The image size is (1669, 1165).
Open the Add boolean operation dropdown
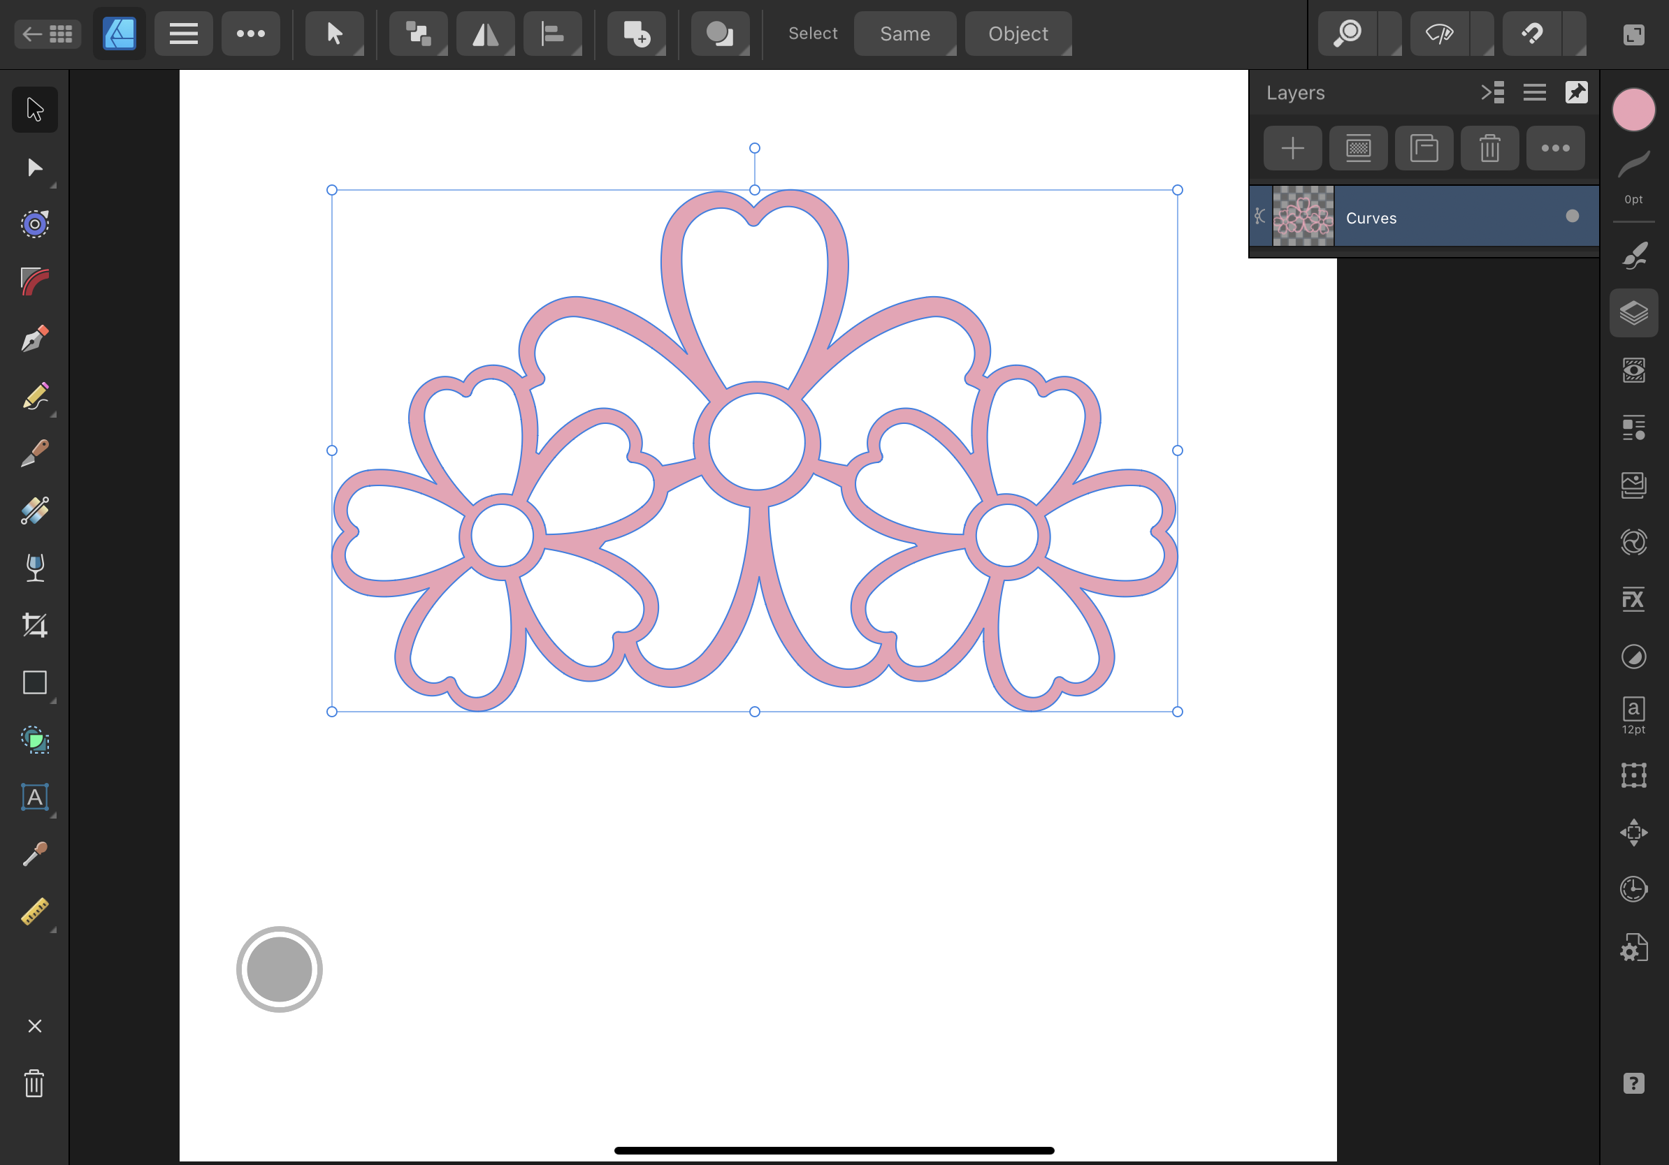tap(636, 34)
